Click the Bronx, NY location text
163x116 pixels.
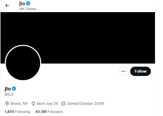(19, 104)
